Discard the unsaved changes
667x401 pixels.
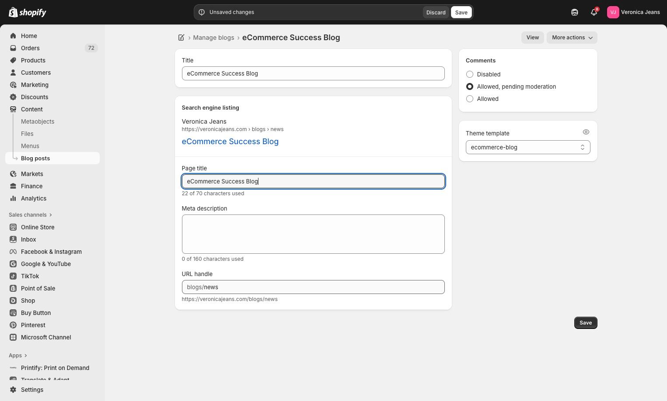click(x=436, y=12)
